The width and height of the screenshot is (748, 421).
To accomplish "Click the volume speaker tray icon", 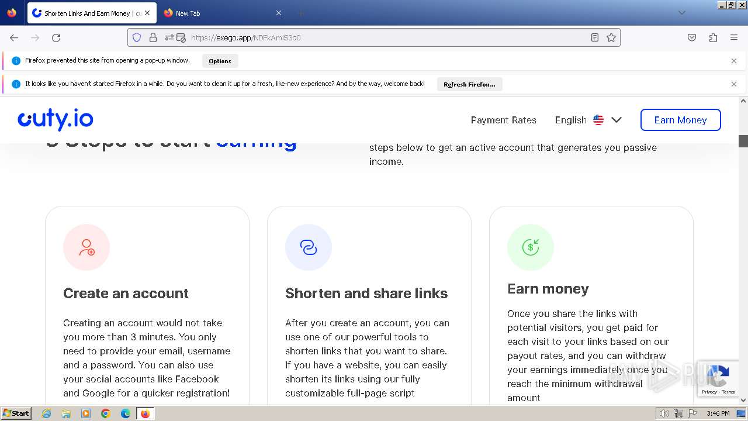I will coord(664,413).
